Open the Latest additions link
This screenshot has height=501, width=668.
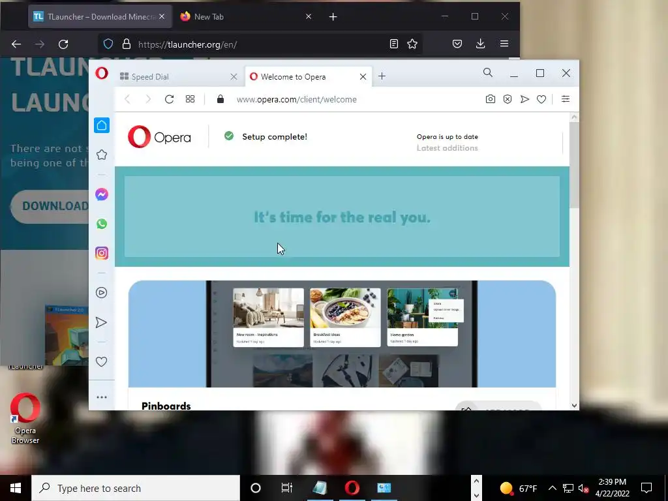click(447, 148)
